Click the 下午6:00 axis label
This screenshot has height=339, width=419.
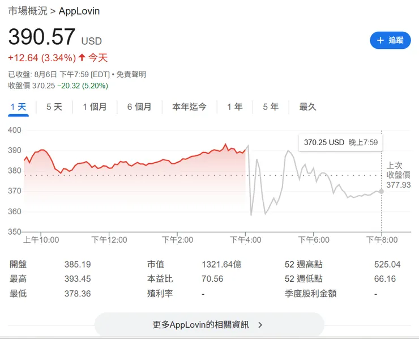pyautogui.click(x=314, y=240)
